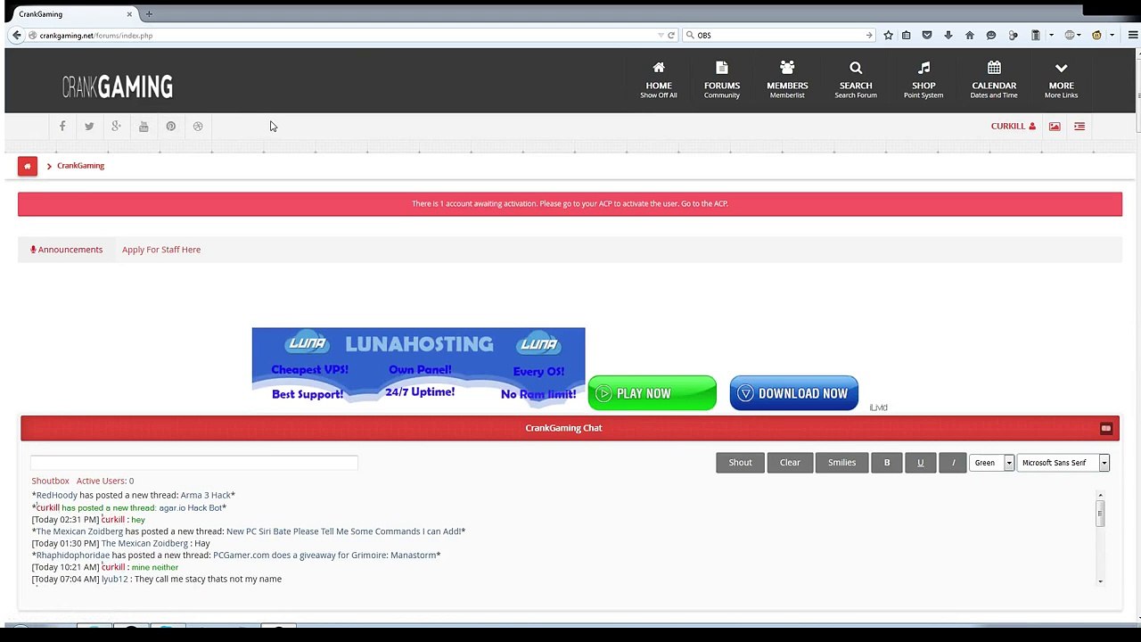Open the Smilies button
The width and height of the screenshot is (1141, 642).
(x=841, y=463)
